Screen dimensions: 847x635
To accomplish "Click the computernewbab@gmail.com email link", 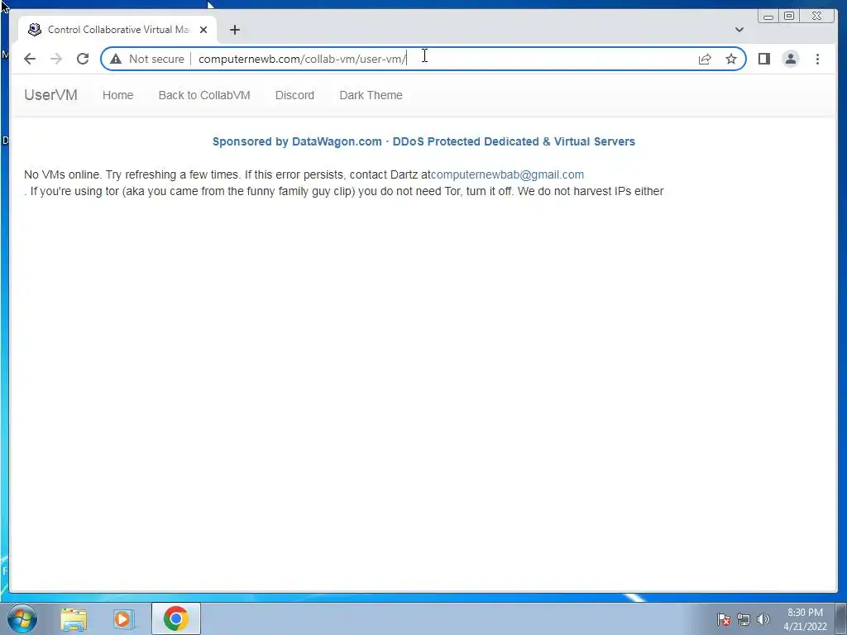I will [507, 174].
